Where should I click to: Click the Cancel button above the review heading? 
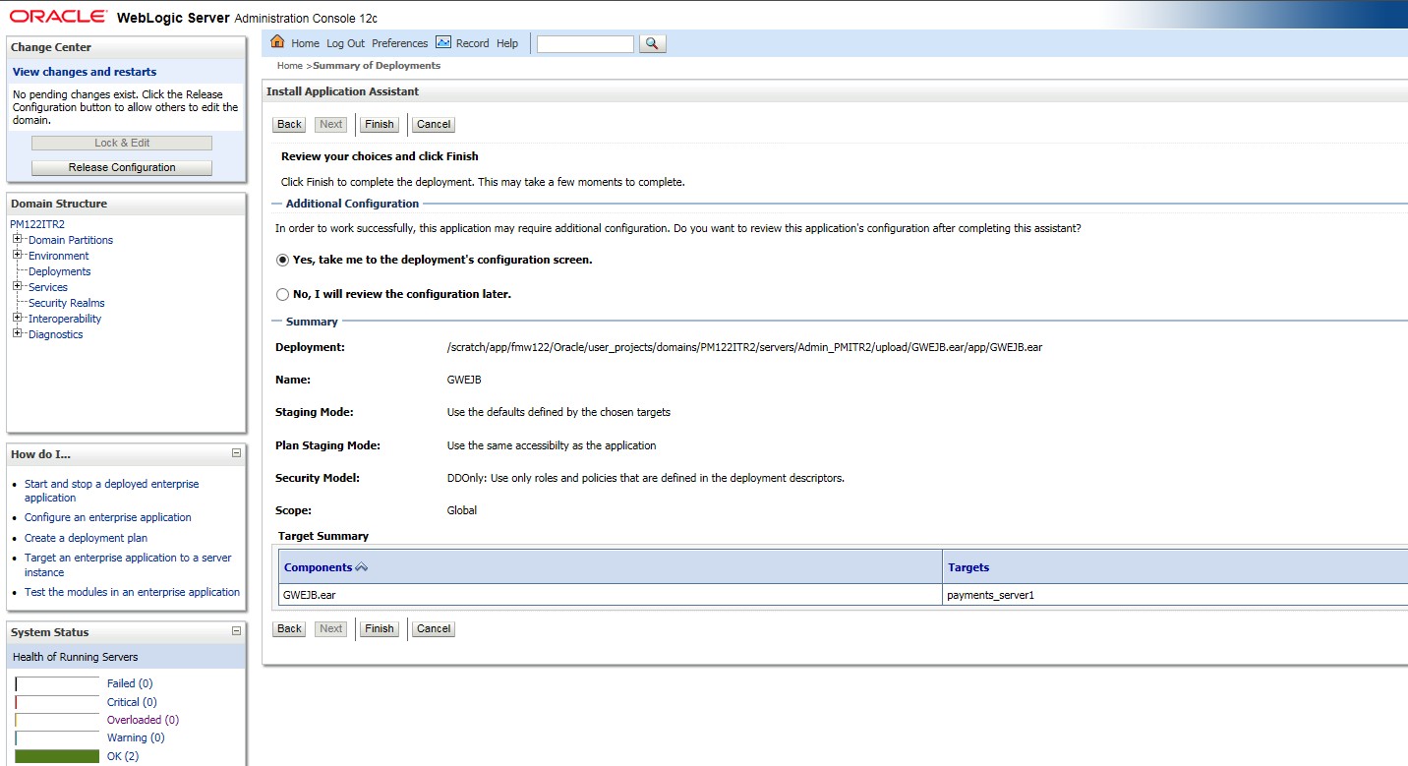pyautogui.click(x=434, y=124)
